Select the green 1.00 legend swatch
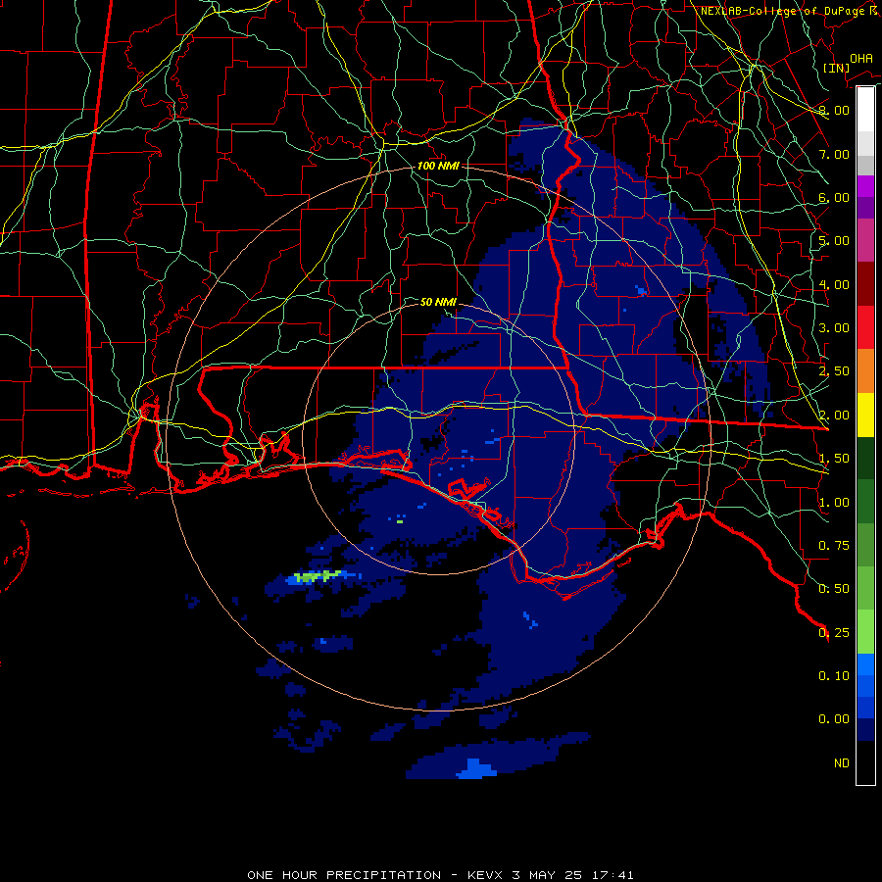This screenshot has height=882, width=882. (x=865, y=502)
